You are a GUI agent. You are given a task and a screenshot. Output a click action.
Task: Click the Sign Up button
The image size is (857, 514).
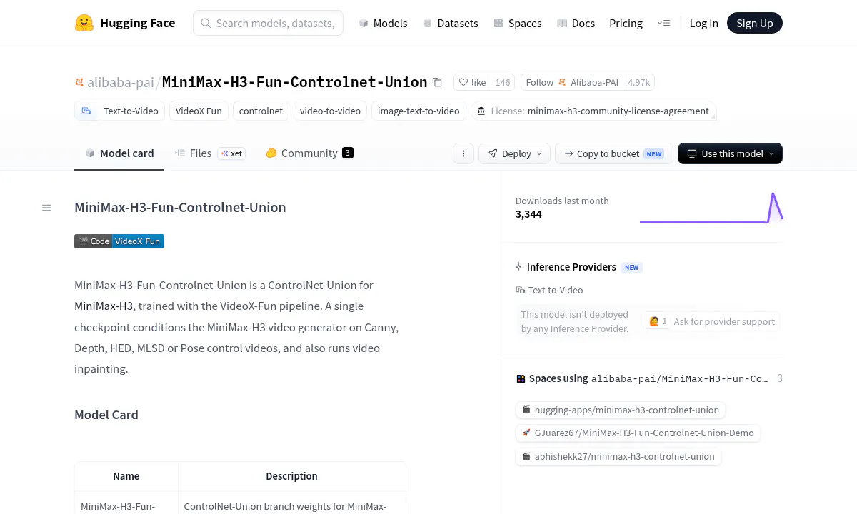click(755, 23)
